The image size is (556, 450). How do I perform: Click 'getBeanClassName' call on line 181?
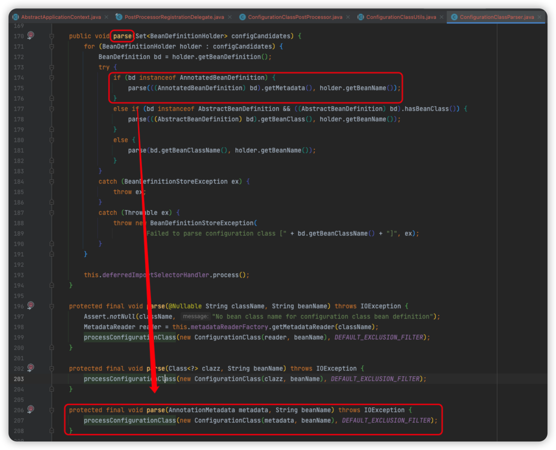coord(191,151)
